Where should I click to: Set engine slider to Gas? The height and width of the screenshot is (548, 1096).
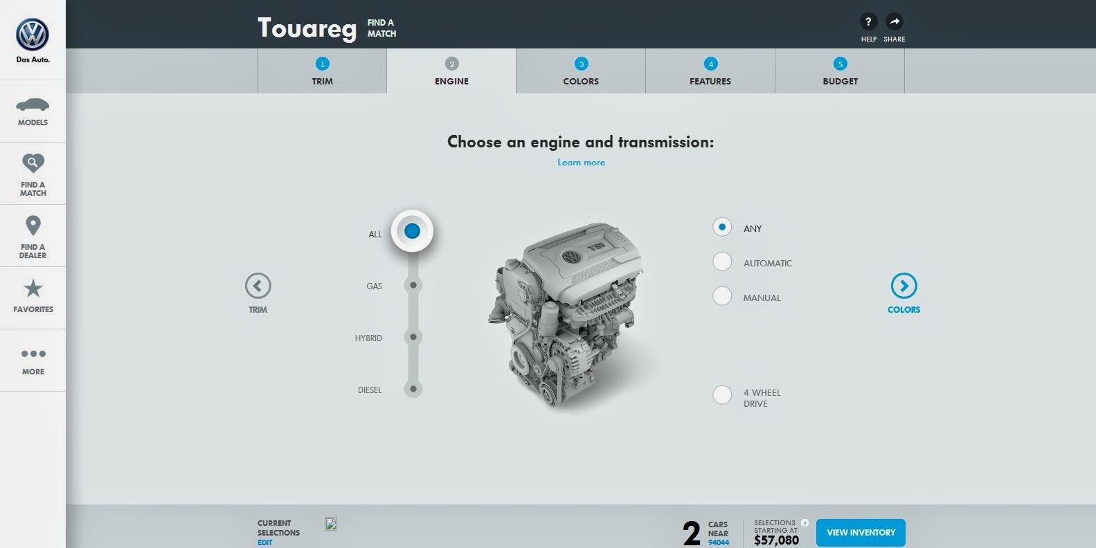(413, 285)
